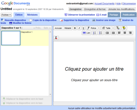The width and height of the screenshot is (137, 110).
Task: Click the Nouvelle diapositive link text
Action: 15,20
